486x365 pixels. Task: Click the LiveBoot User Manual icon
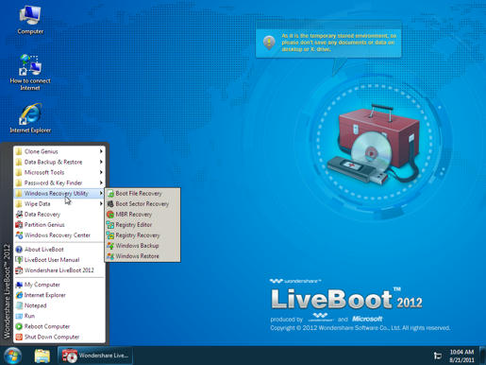[x=19, y=260]
